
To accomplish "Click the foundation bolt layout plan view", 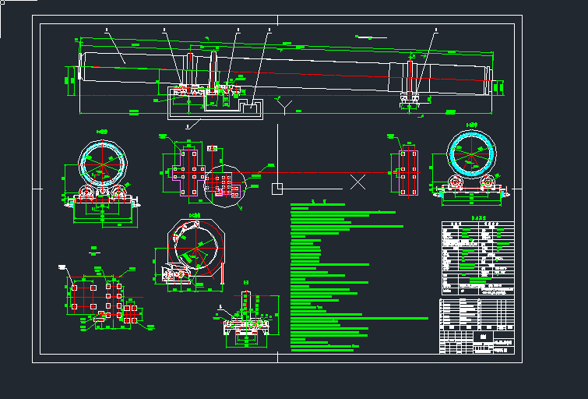I will coord(101,300).
